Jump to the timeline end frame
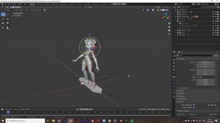The width and height of the screenshot is (220, 123). tap(92, 109)
